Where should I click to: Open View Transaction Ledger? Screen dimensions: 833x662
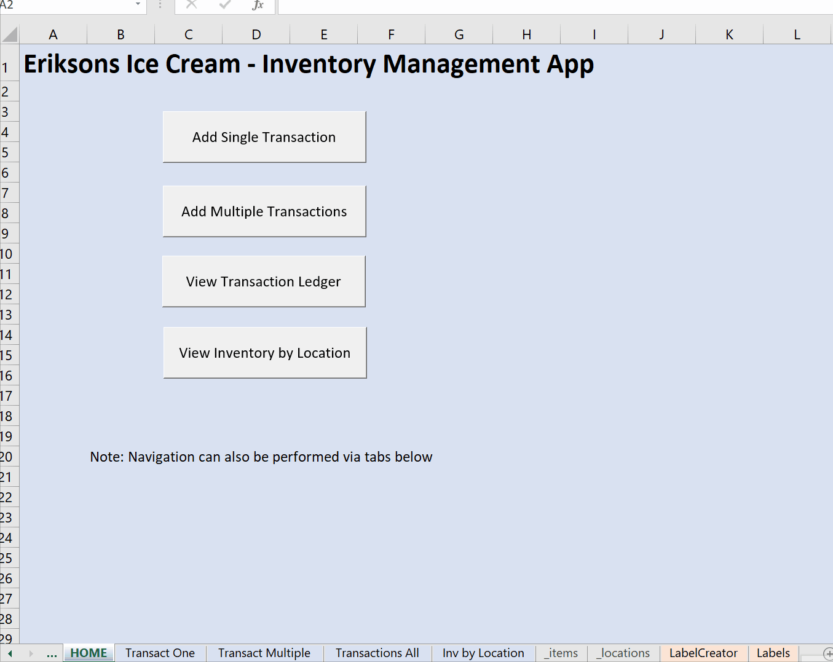pyautogui.click(x=263, y=281)
